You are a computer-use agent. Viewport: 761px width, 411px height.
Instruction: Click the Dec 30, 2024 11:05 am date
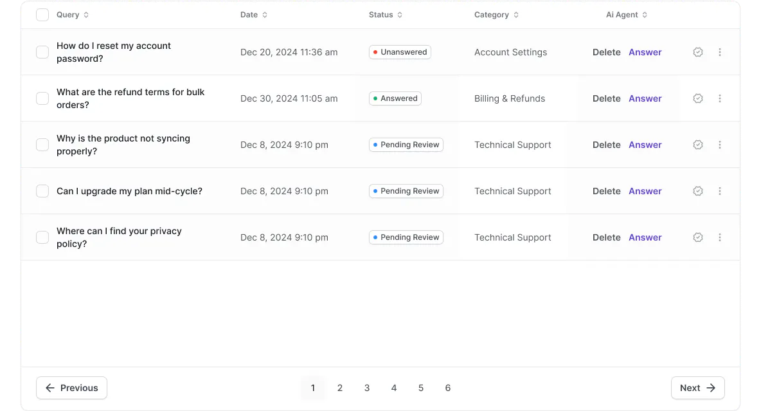point(289,98)
